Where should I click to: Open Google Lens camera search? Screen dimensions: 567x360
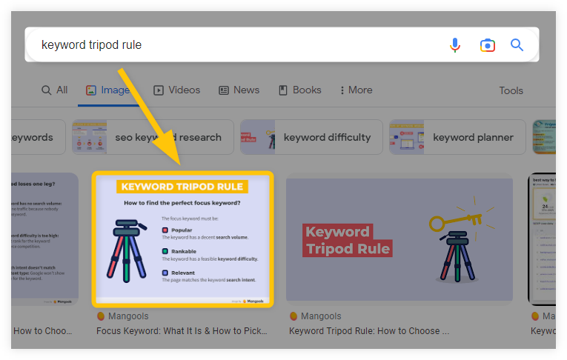[x=487, y=45]
